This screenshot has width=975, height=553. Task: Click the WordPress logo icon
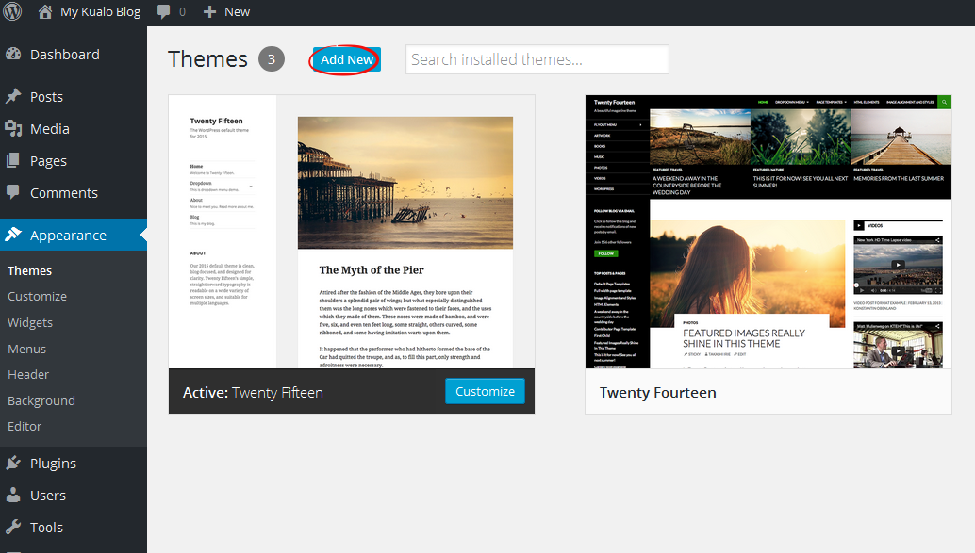pyautogui.click(x=12, y=11)
